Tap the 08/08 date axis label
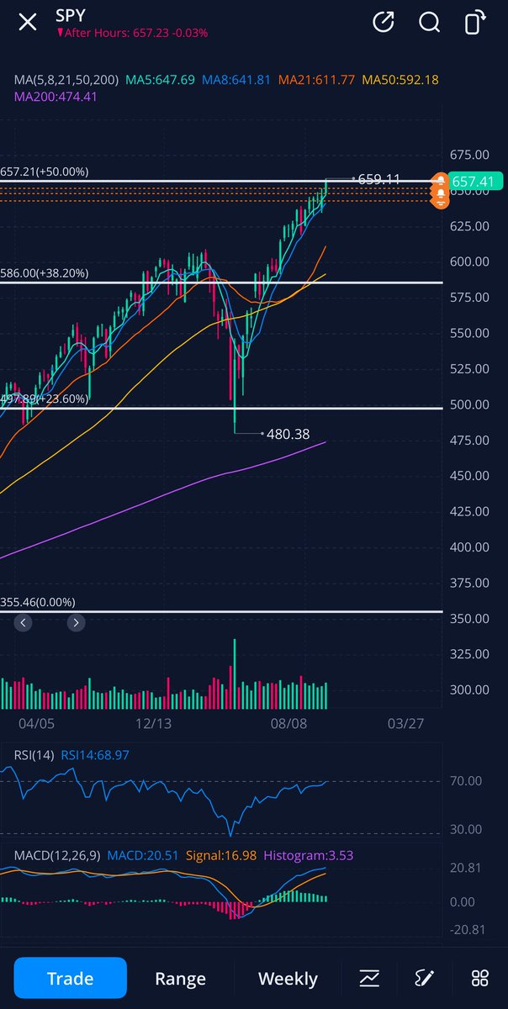Image resolution: width=508 pixels, height=1009 pixels. click(x=288, y=724)
